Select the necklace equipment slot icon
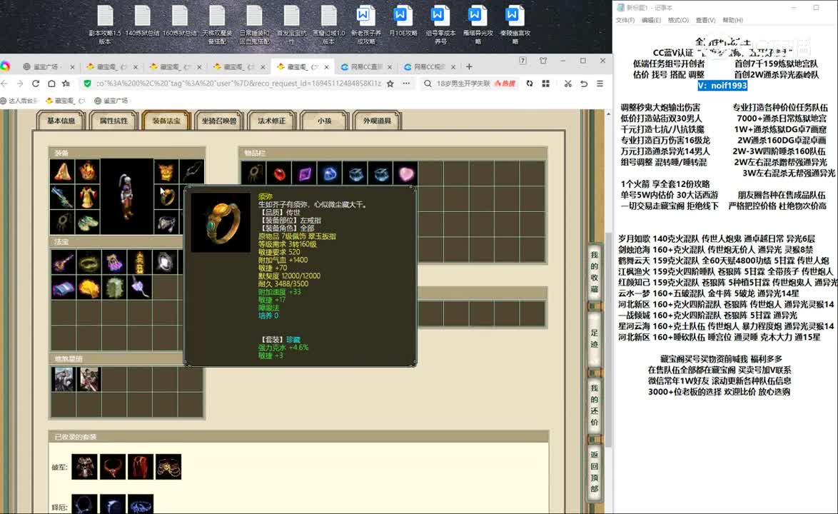Screen dimensions: 838x514 191,171
